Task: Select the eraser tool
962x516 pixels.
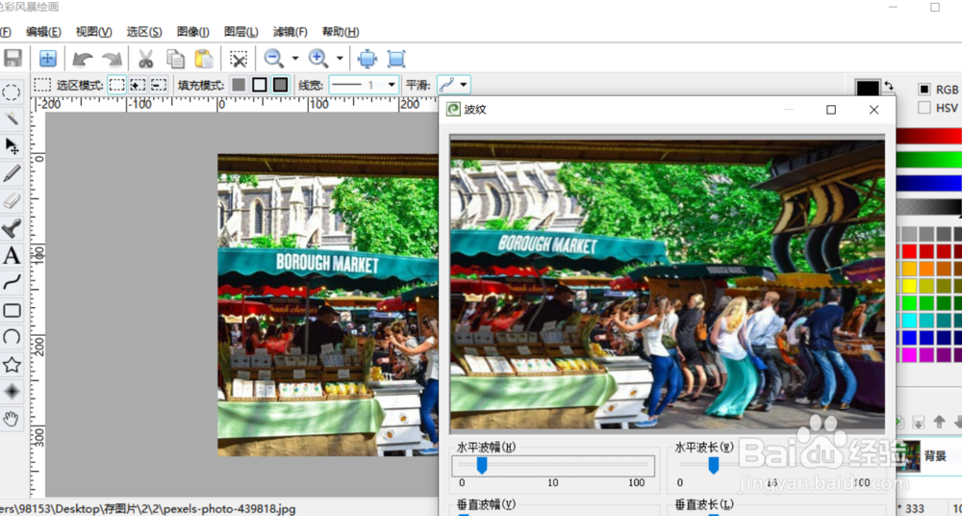Action: pos(11,201)
